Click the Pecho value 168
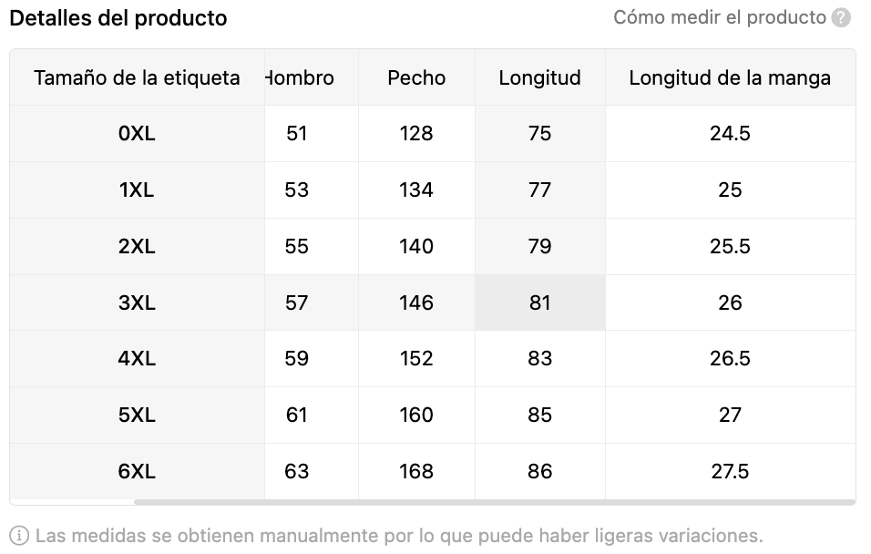 [x=416, y=472]
